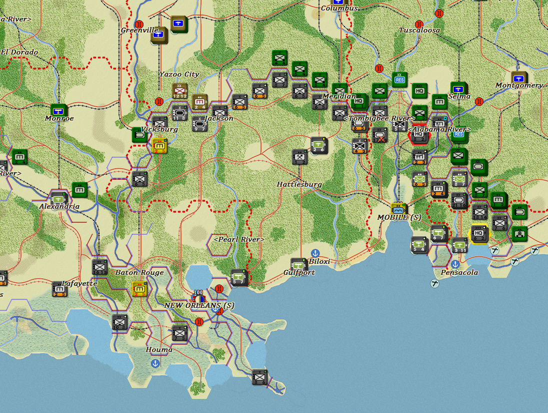
Task: Click the red supply marker near Greenville
Action: 139,25
